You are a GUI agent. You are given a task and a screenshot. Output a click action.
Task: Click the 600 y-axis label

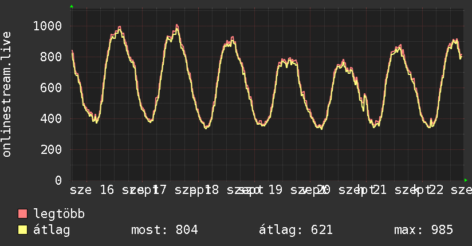coord(51,88)
